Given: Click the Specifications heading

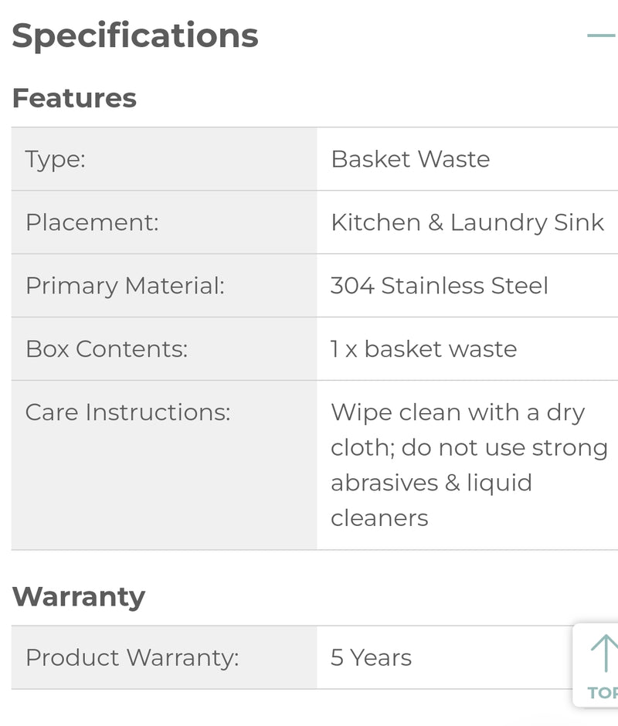Looking at the screenshot, I should coord(135,36).
